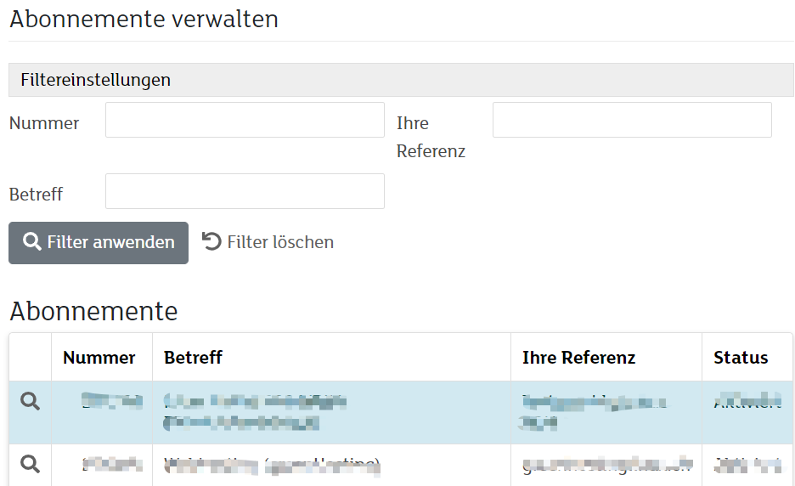Focus the Ihre Referenz filter field
The image size is (795, 486).
tap(632, 120)
